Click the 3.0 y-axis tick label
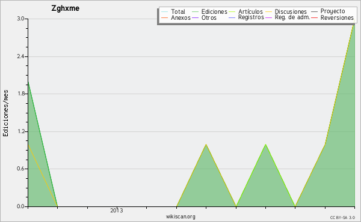This screenshot has width=361, height=222. tap(20, 19)
